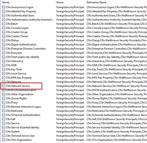Select the CN=Local Service object icon
The height and width of the screenshot is (143, 147).
point(4,74)
